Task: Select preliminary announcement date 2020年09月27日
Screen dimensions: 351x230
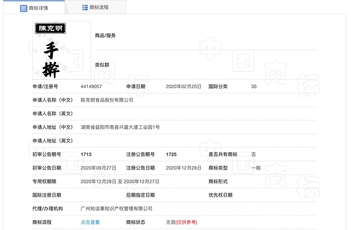Action: click(x=98, y=168)
